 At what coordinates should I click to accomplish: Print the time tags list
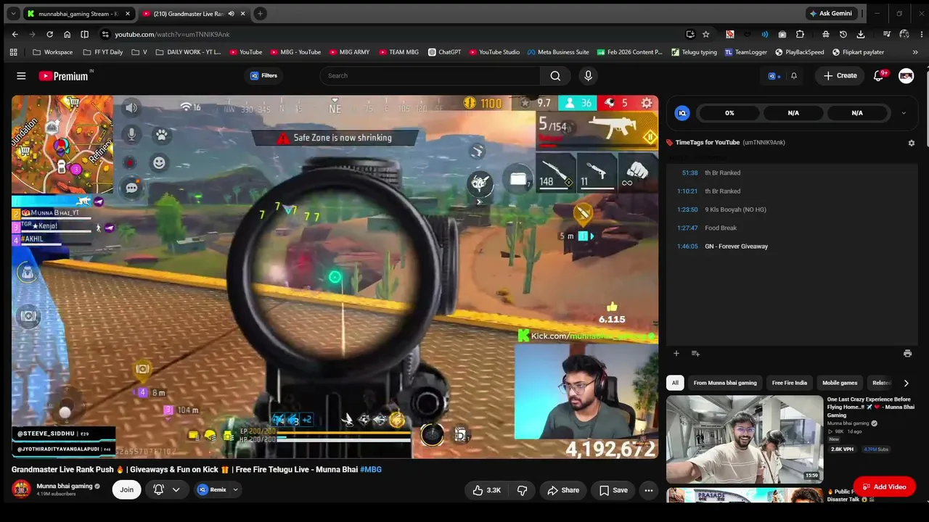click(x=907, y=354)
